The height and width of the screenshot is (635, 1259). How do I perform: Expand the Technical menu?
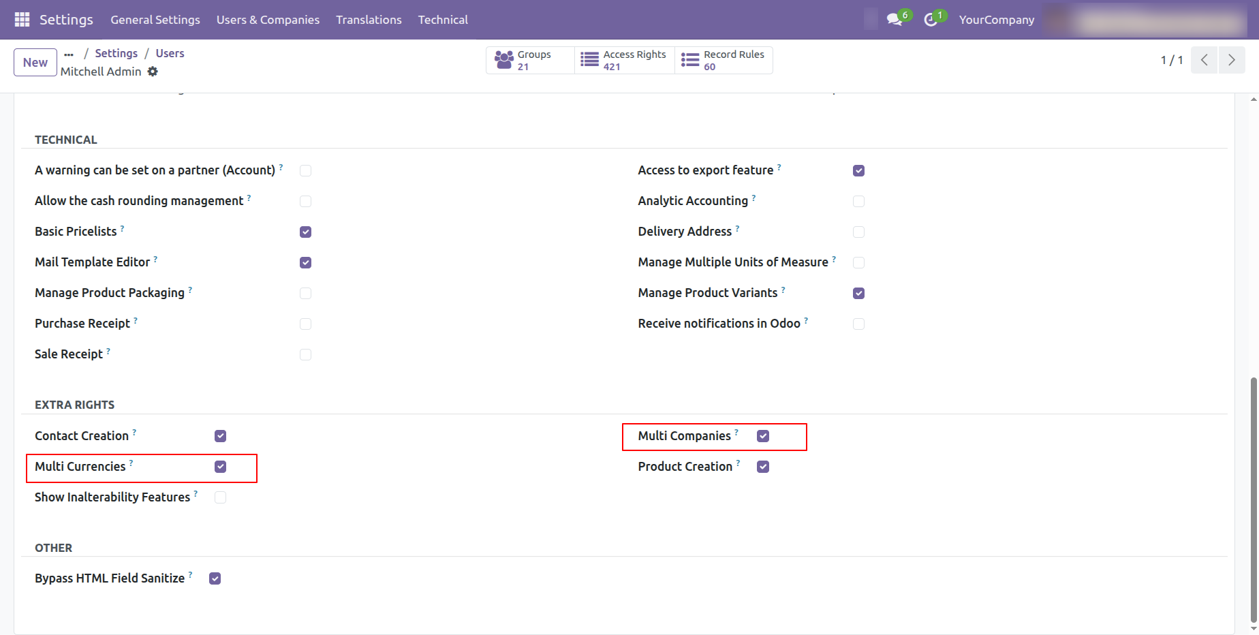point(443,20)
